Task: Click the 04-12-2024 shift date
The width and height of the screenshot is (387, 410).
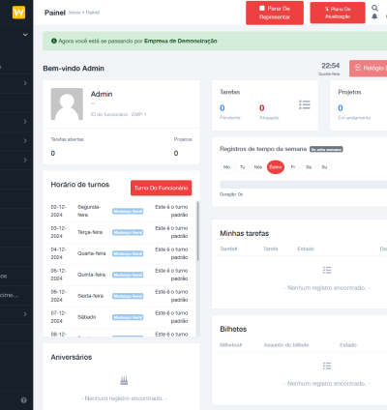Action: [x=59, y=253]
